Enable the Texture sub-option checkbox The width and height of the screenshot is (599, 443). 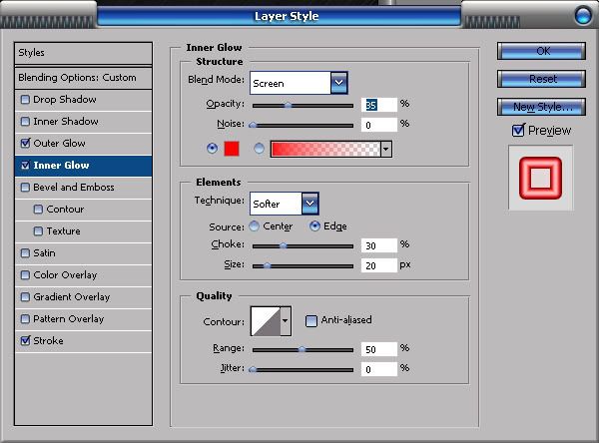tap(38, 231)
